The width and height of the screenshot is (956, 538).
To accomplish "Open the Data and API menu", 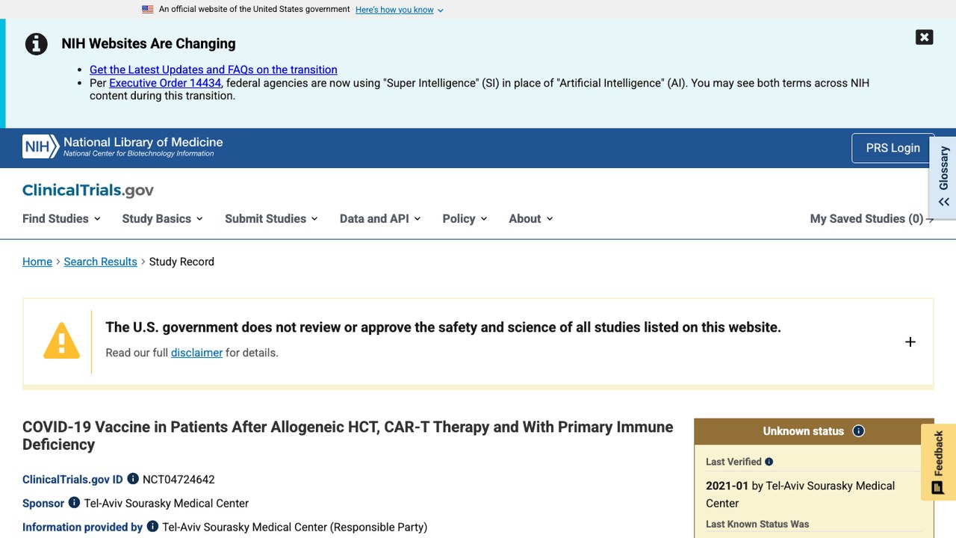I will (x=380, y=219).
